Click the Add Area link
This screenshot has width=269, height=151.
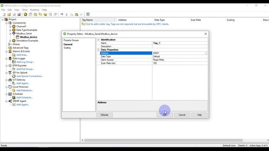point(22,55)
